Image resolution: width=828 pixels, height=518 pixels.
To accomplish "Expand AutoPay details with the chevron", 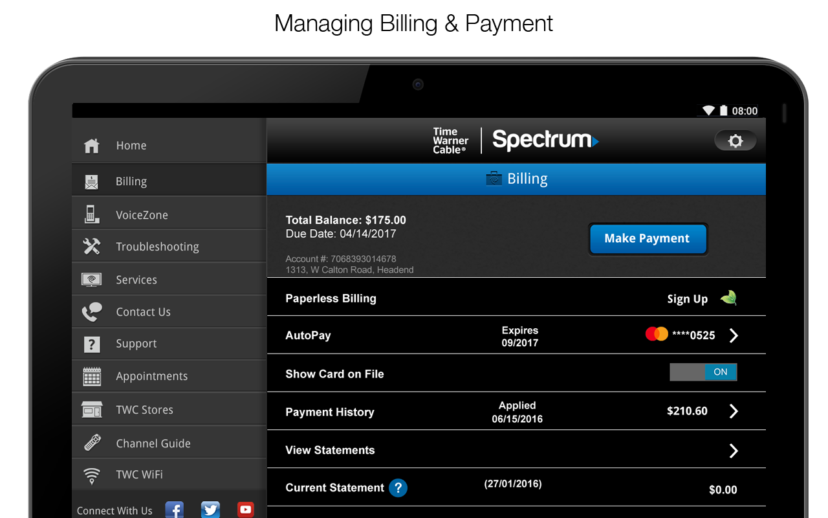I will point(734,335).
